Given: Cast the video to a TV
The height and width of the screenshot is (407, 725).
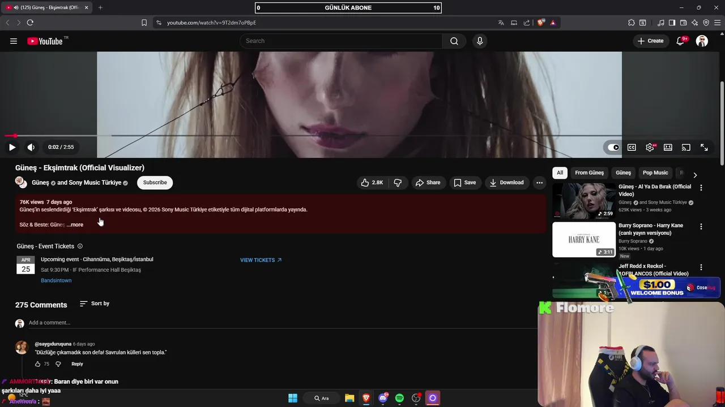Looking at the screenshot, I should [x=686, y=147].
